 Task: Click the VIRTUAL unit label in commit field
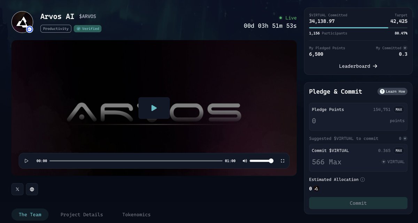pyautogui.click(x=396, y=162)
